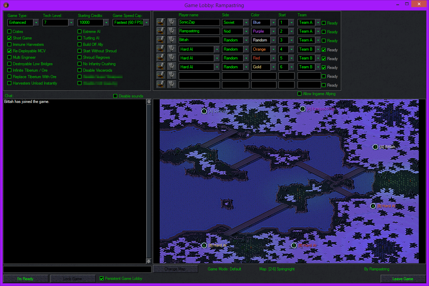This screenshot has width=429, height=286.
Task: Click the Bittah player name field
Action: click(199, 40)
